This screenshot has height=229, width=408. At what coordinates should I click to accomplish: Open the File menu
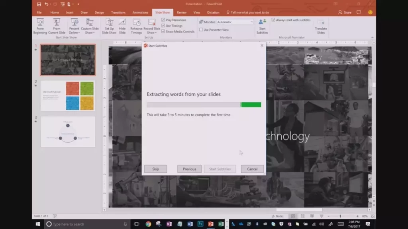pos(39,12)
